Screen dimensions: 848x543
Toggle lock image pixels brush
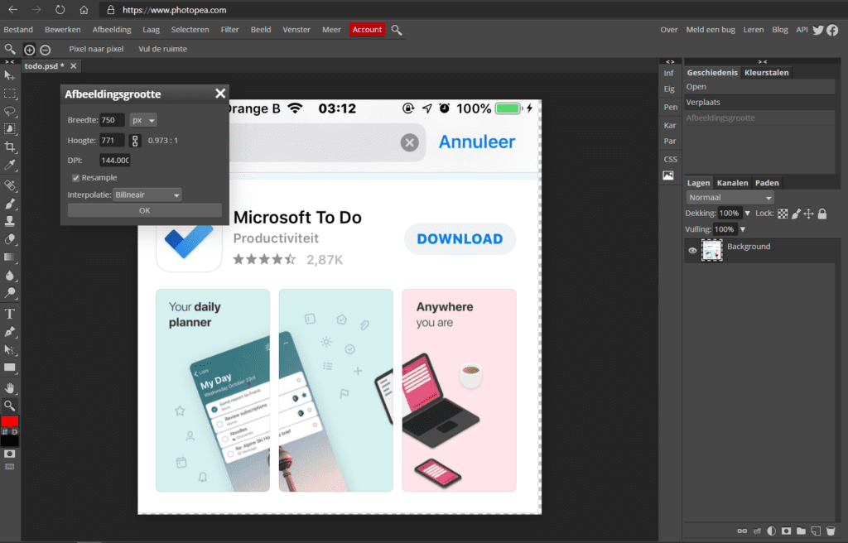[796, 214]
